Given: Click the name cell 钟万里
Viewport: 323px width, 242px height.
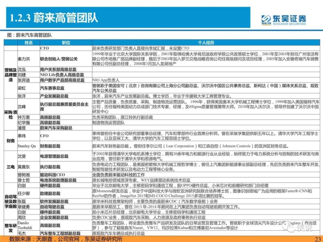Looking at the screenshot, I should [29, 117].
